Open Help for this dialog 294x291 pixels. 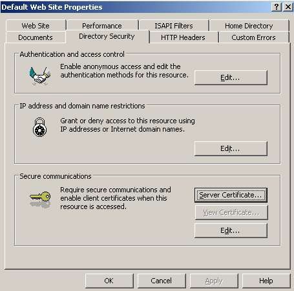click(x=266, y=281)
